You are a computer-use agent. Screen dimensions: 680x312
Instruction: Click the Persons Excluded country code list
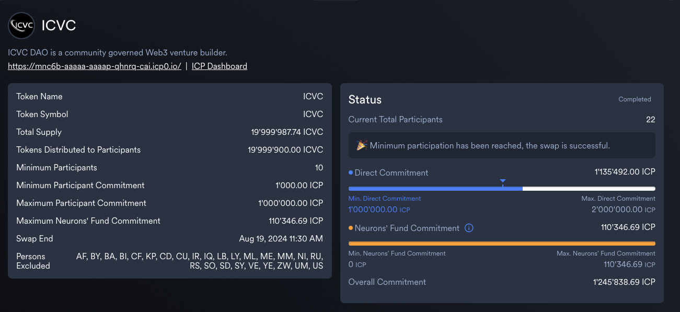pyautogui.click(x=200, y=261)
